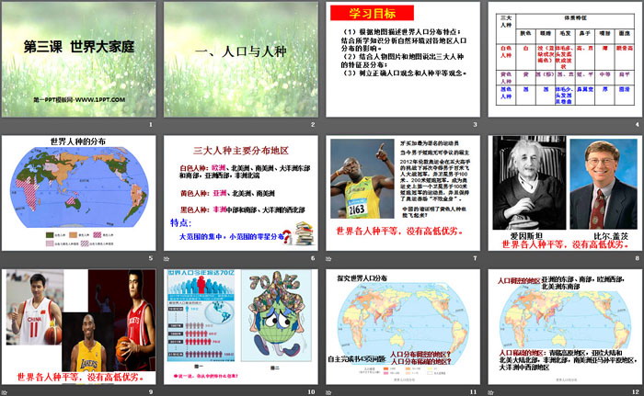
Task: Click slide number 2 label
Action: click(313, 124)
